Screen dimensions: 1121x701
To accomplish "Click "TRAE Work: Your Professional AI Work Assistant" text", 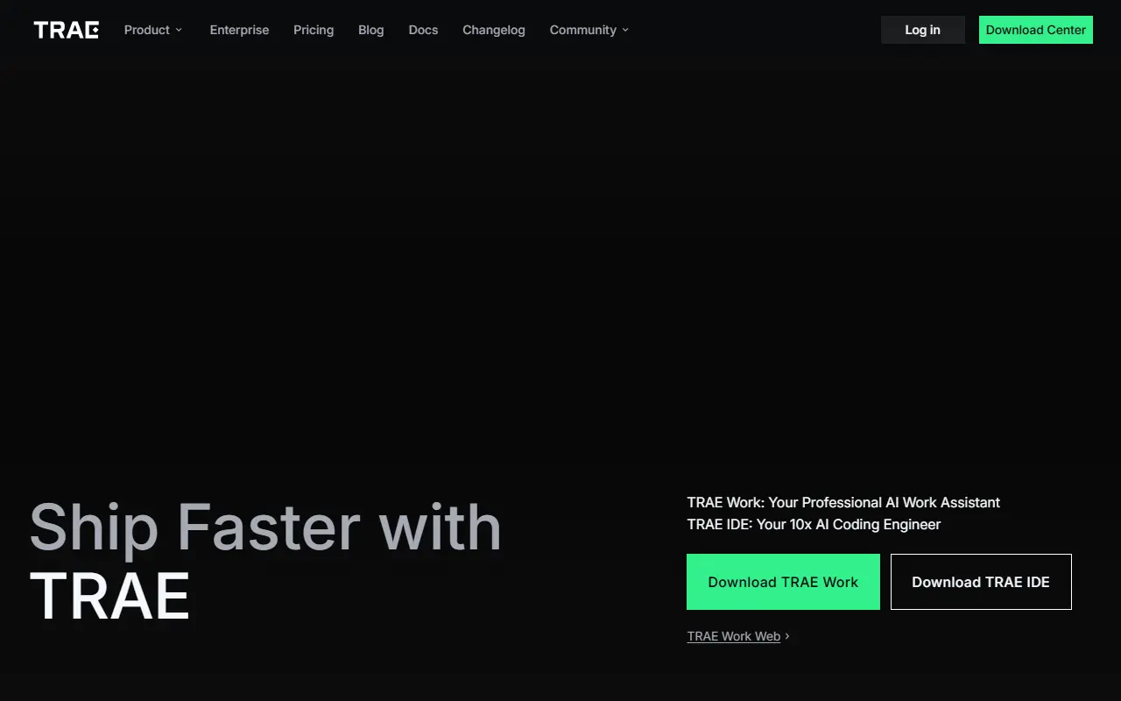I will [843, 502].
